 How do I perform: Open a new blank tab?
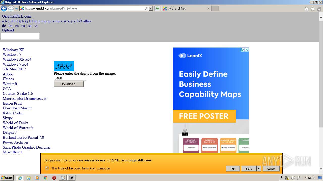[215, 9]
